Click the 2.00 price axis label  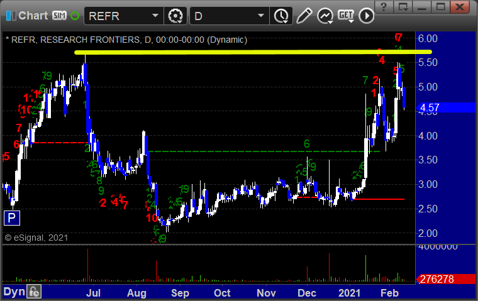[428, 233]
